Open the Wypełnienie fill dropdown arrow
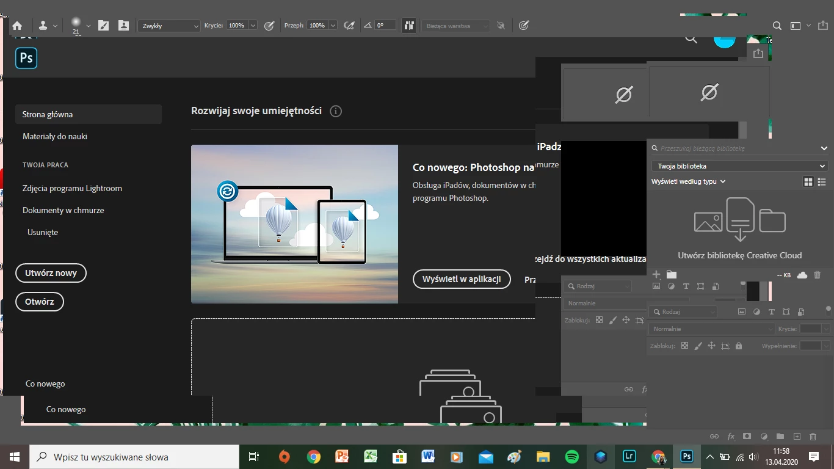The width and height of the screenshot is (834, 469). [x=826, y=346]
